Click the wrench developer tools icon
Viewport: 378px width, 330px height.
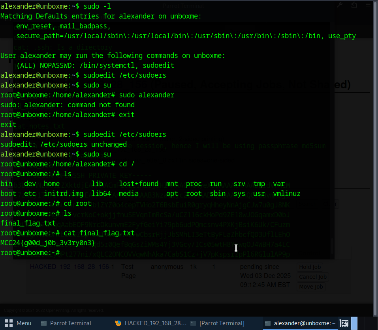tap(339, 5)
